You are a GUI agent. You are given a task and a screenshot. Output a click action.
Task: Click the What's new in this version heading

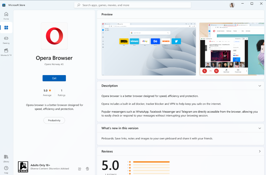120,128
